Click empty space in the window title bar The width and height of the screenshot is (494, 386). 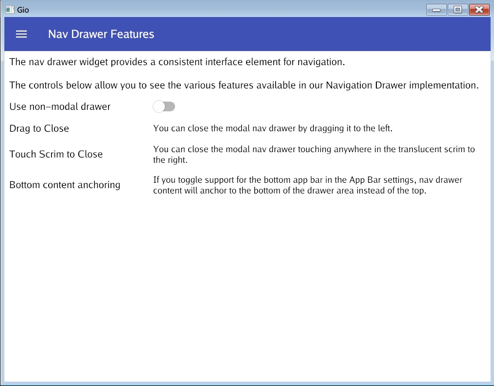tap(219, 9)
